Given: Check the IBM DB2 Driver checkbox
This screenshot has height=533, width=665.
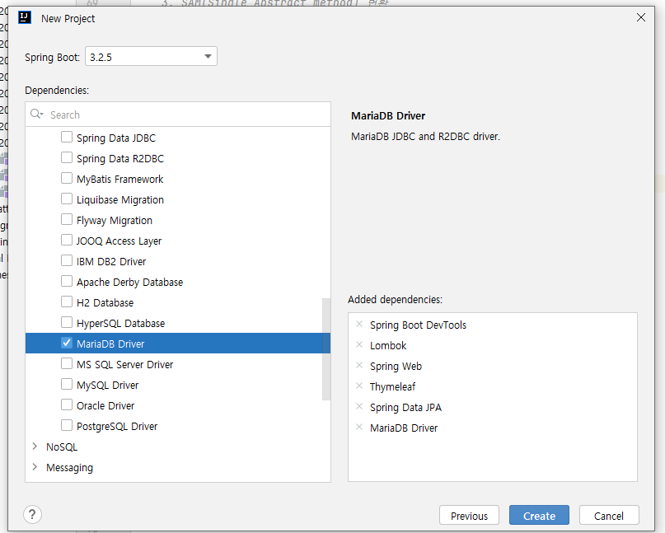Looking at the screenshot, I should [67, 261].
